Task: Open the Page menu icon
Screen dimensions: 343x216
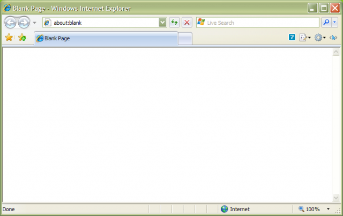Action: (305, 38)
